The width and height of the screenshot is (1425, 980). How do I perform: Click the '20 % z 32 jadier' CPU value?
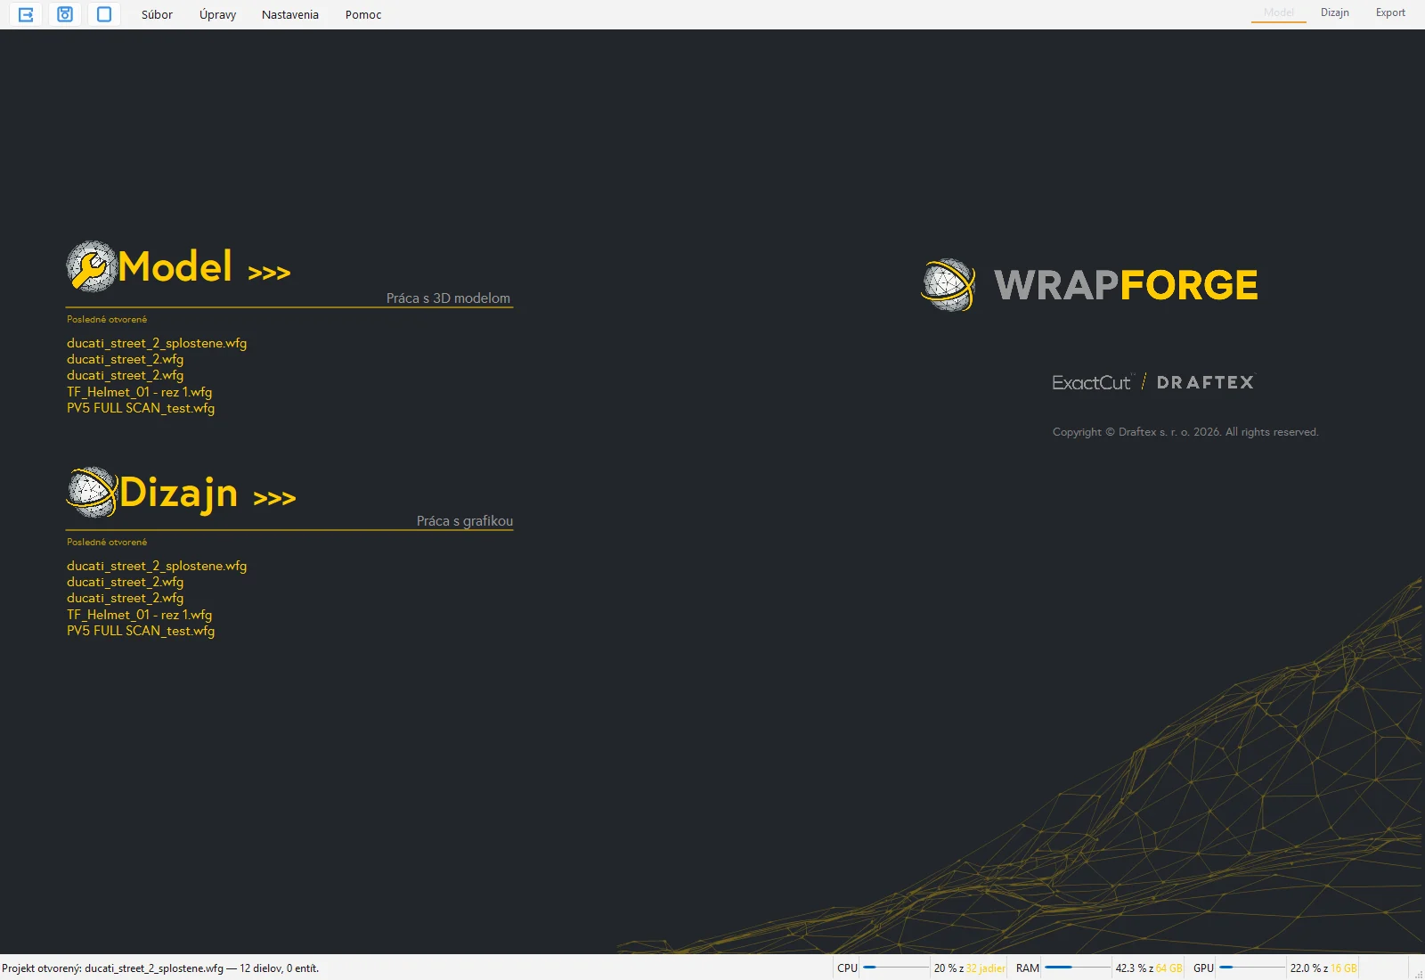pyautogui.click(x=970, y=968)
